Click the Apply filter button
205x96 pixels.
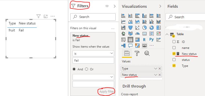(107, 92)
